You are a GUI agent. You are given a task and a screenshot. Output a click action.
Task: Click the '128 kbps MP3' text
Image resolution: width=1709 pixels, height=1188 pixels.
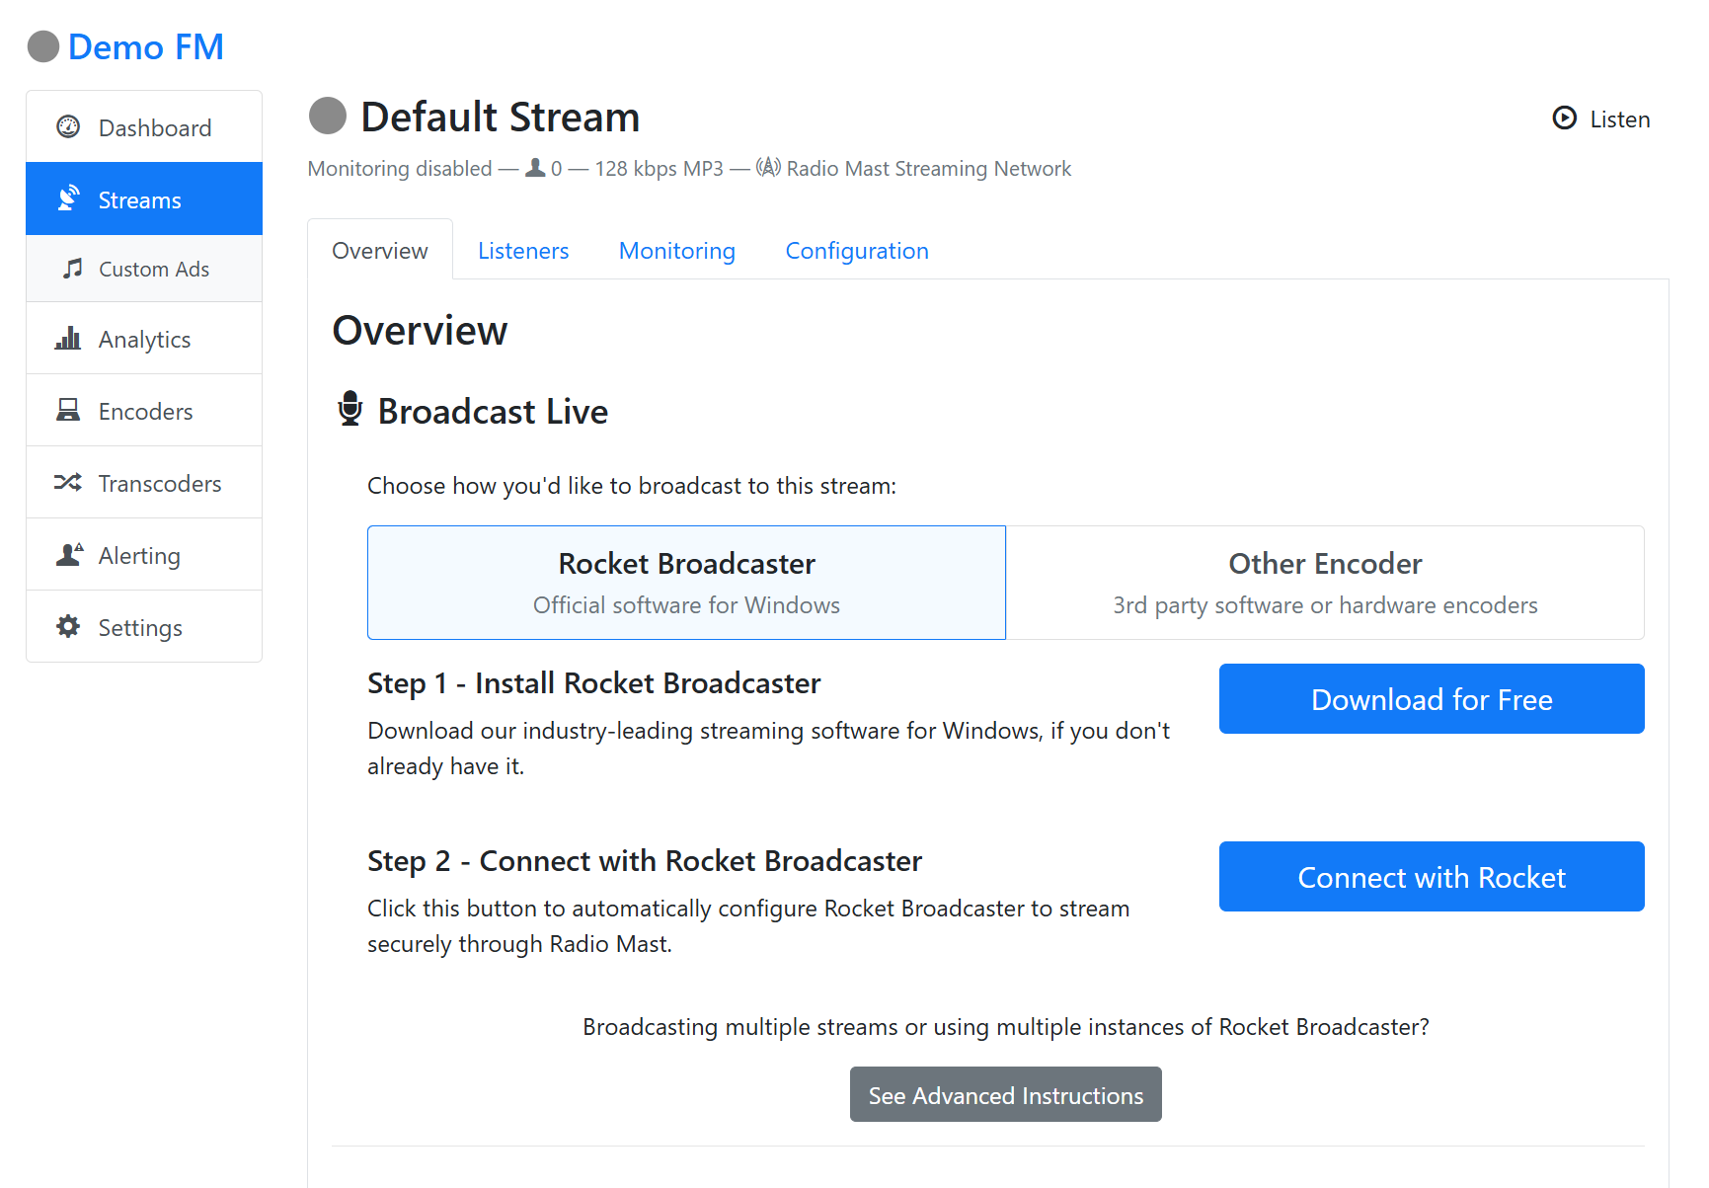[x=660, y=169]
